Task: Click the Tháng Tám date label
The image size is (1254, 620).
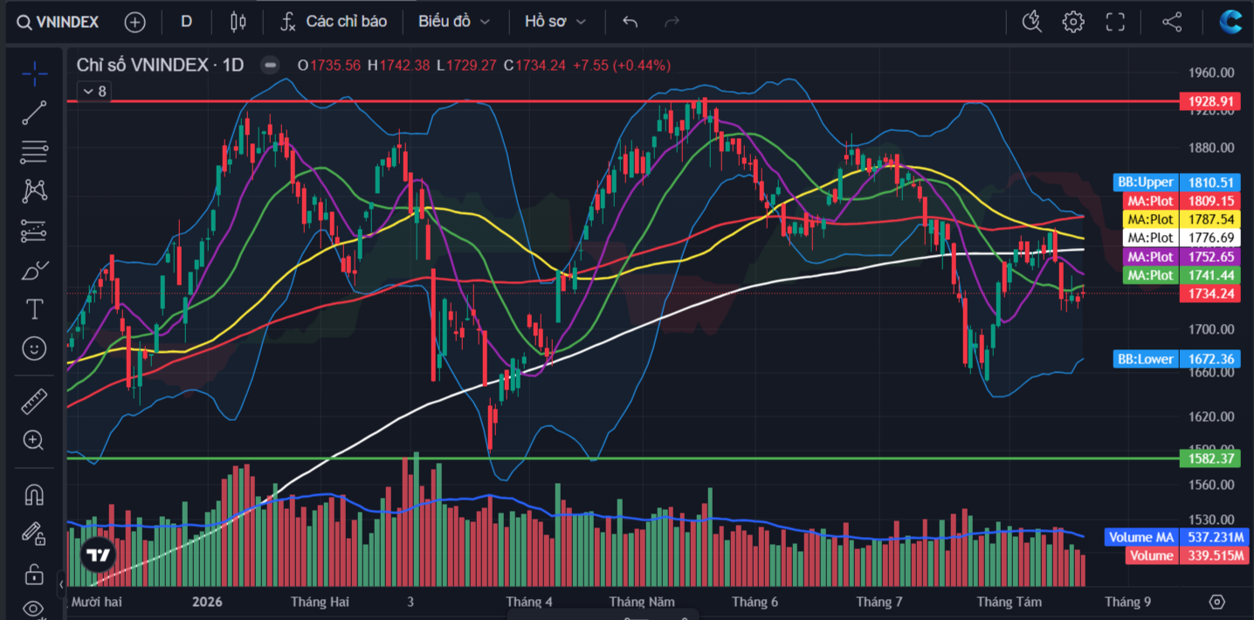Action: (x=1009, y=602)
